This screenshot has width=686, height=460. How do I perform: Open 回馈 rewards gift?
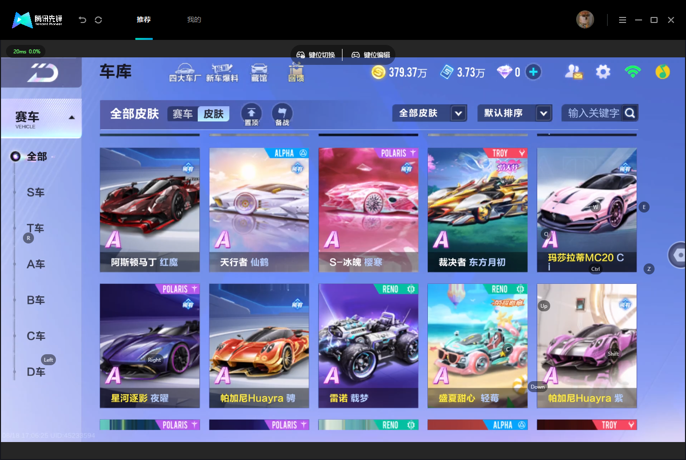click(x=296, y=73)
